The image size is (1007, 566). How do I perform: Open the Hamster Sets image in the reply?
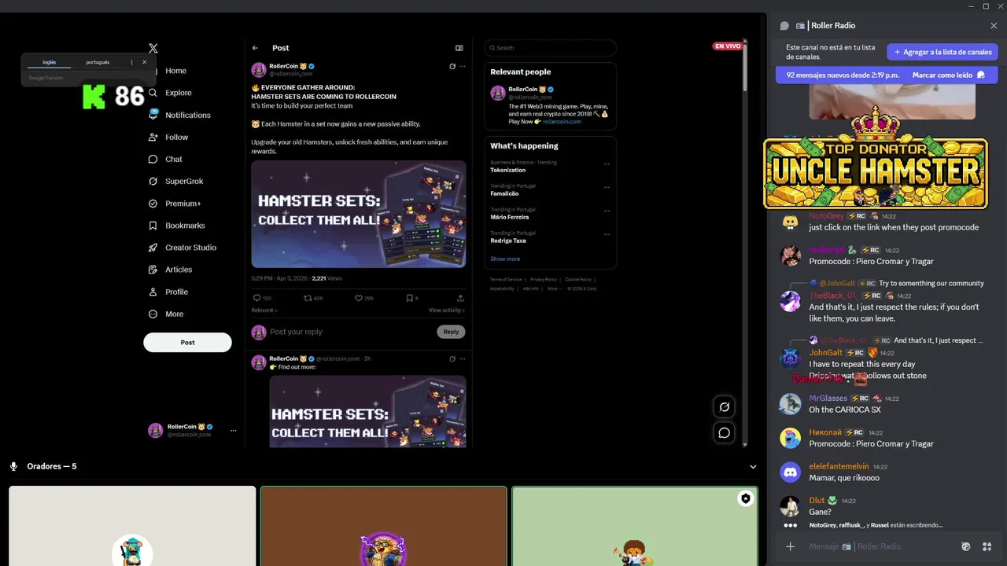pyautogui.click(x=367, y=411)
